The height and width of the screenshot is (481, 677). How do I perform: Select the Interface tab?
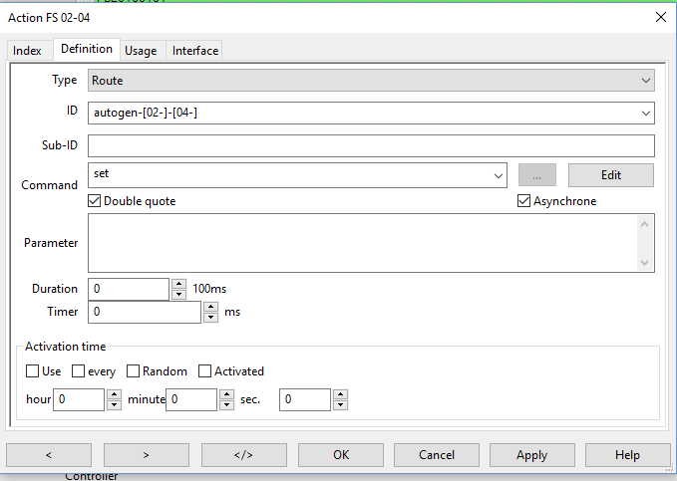click(x=194, y=50)
